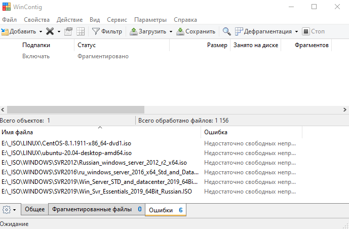Switch to the Общее tab
Screen dimensions: 349x229
tap(34, 210)
